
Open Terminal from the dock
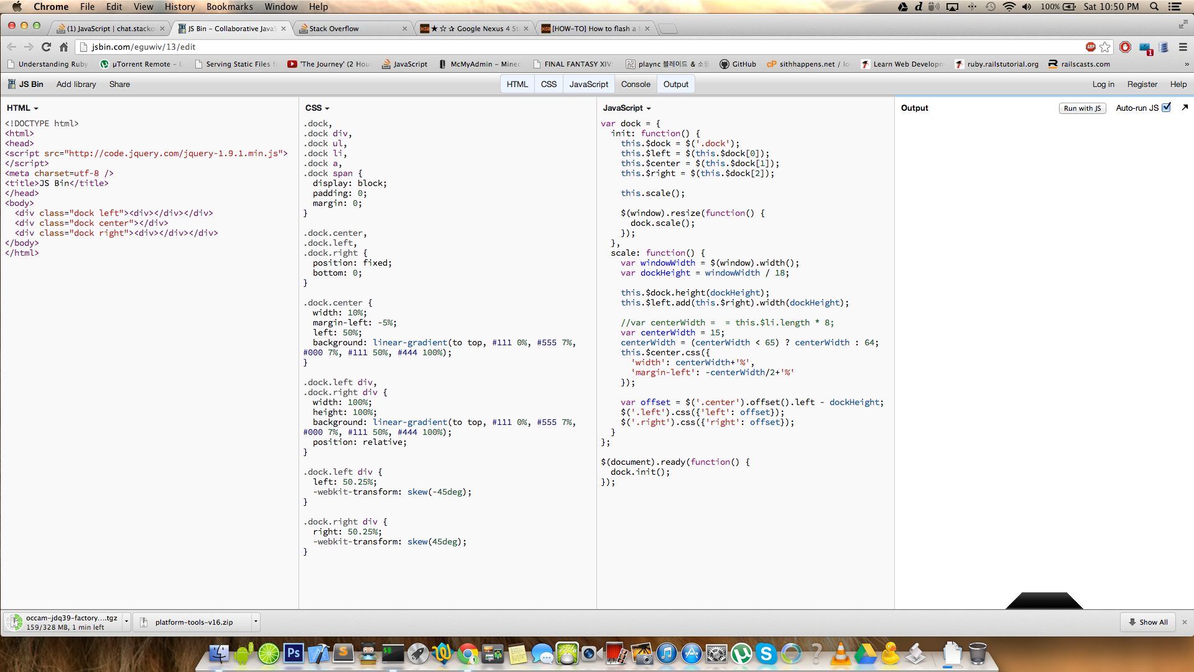tap(392, 653)
